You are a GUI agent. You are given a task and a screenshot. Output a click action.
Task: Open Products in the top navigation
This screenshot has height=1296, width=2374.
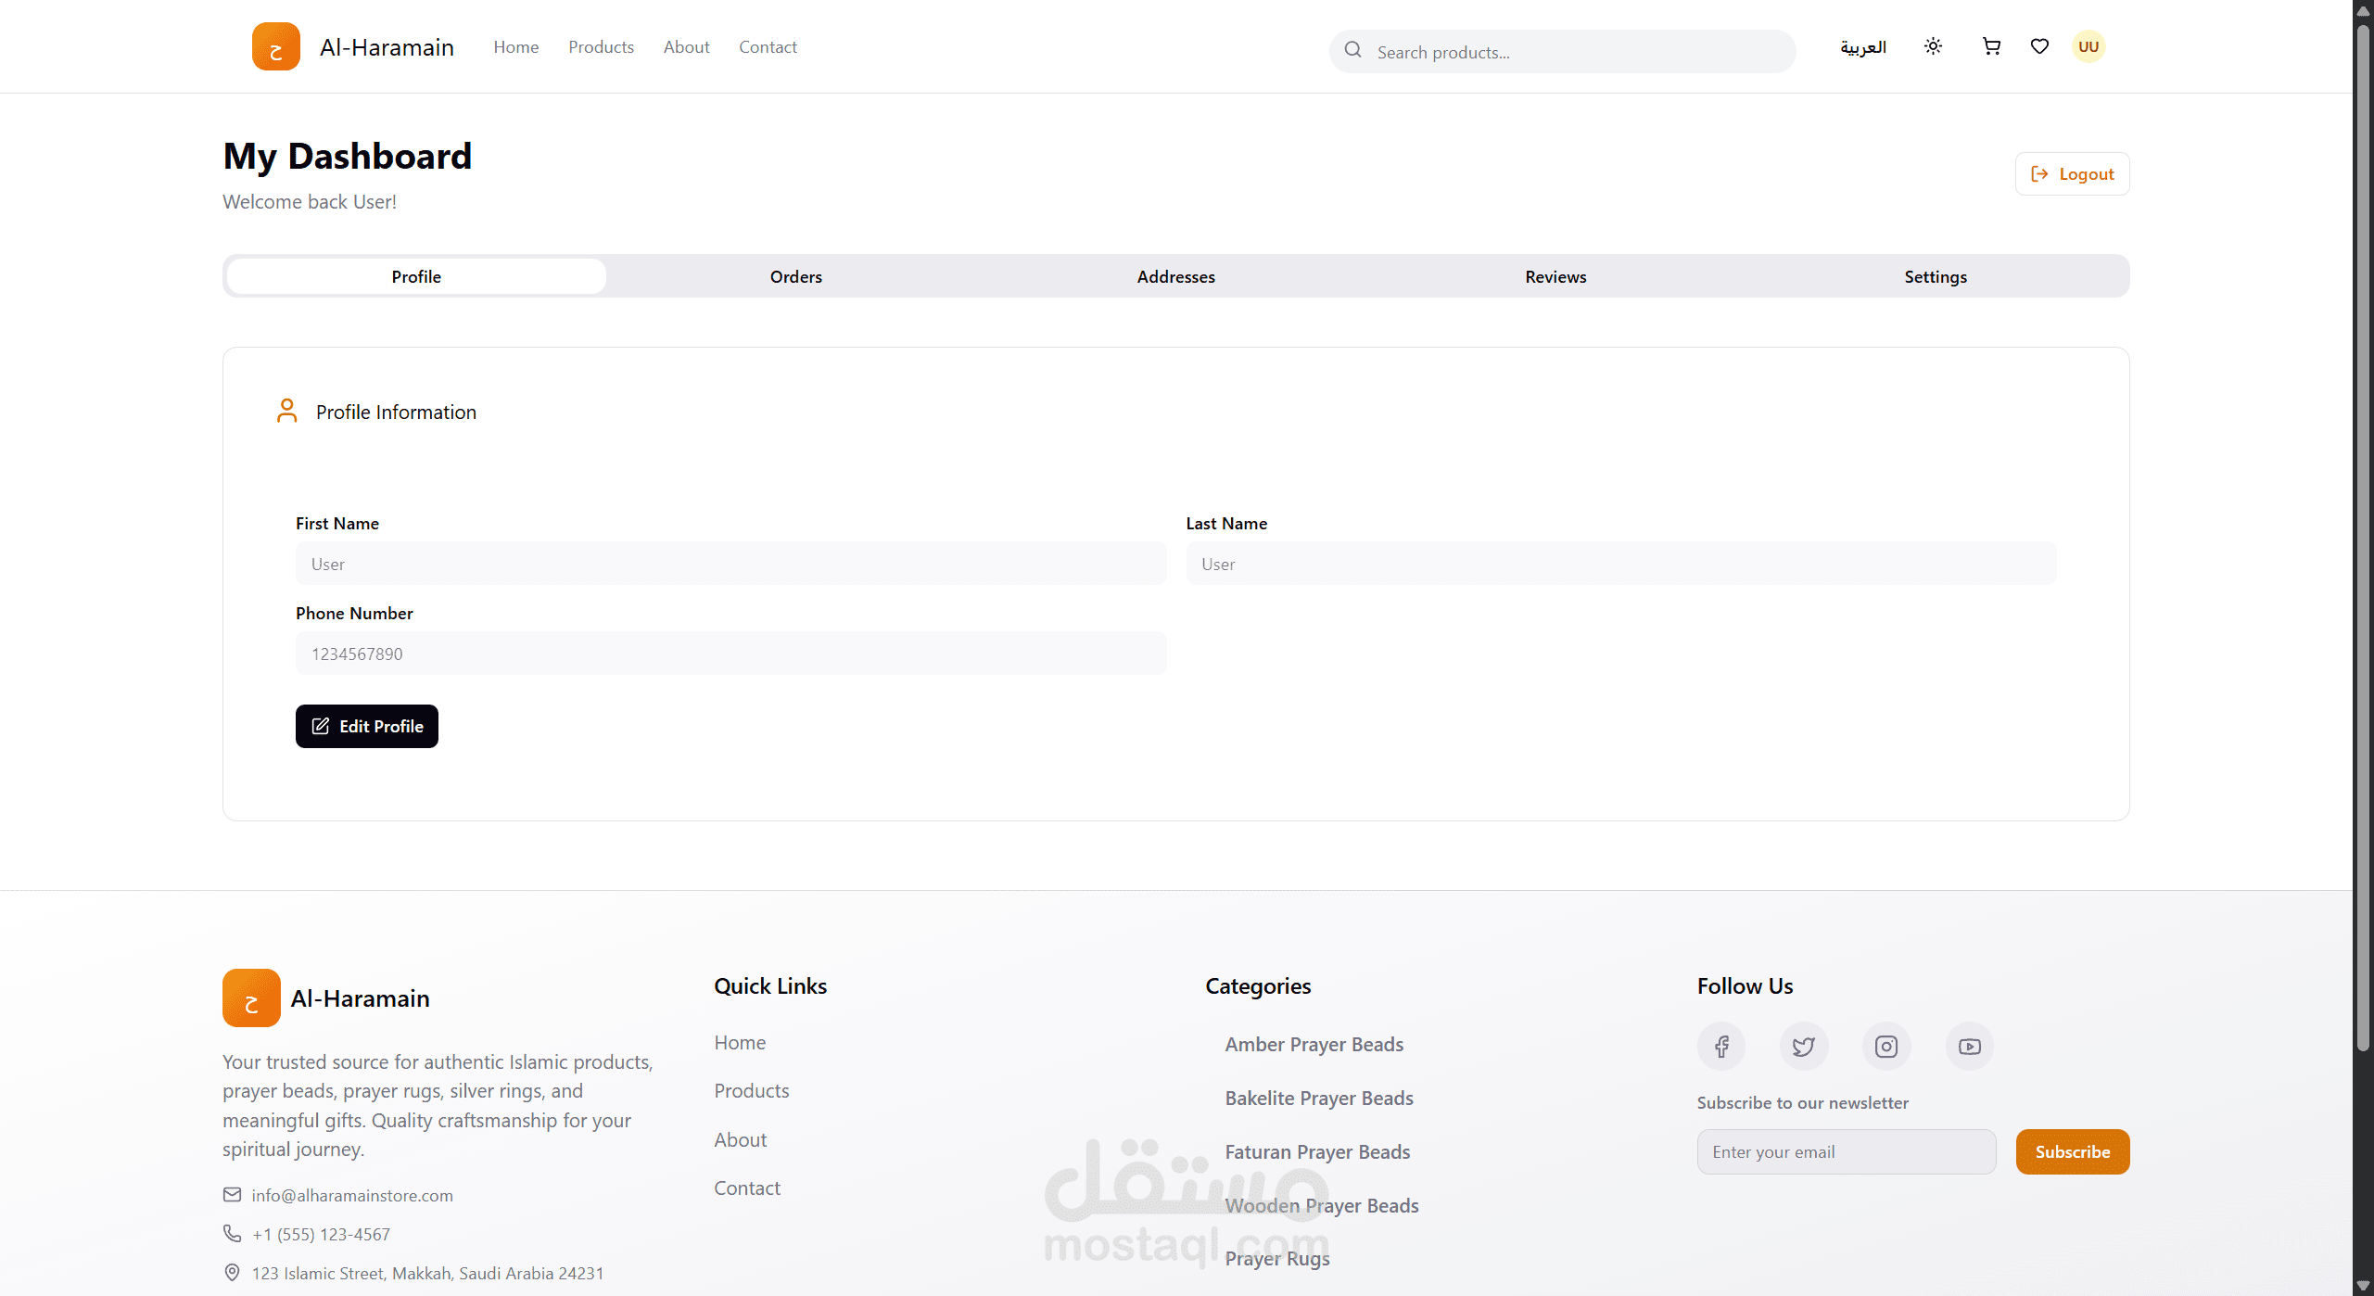[x=601, y=47]
